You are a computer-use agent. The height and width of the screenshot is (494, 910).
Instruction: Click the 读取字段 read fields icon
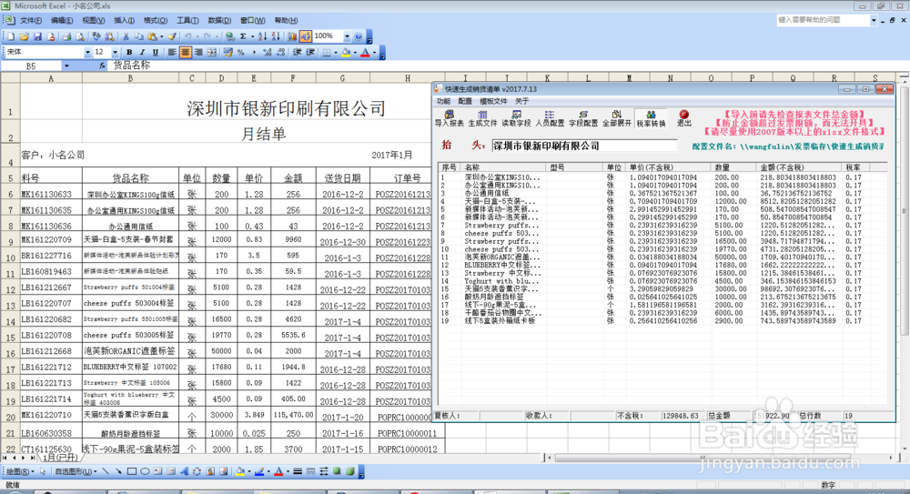coord(516,118)
